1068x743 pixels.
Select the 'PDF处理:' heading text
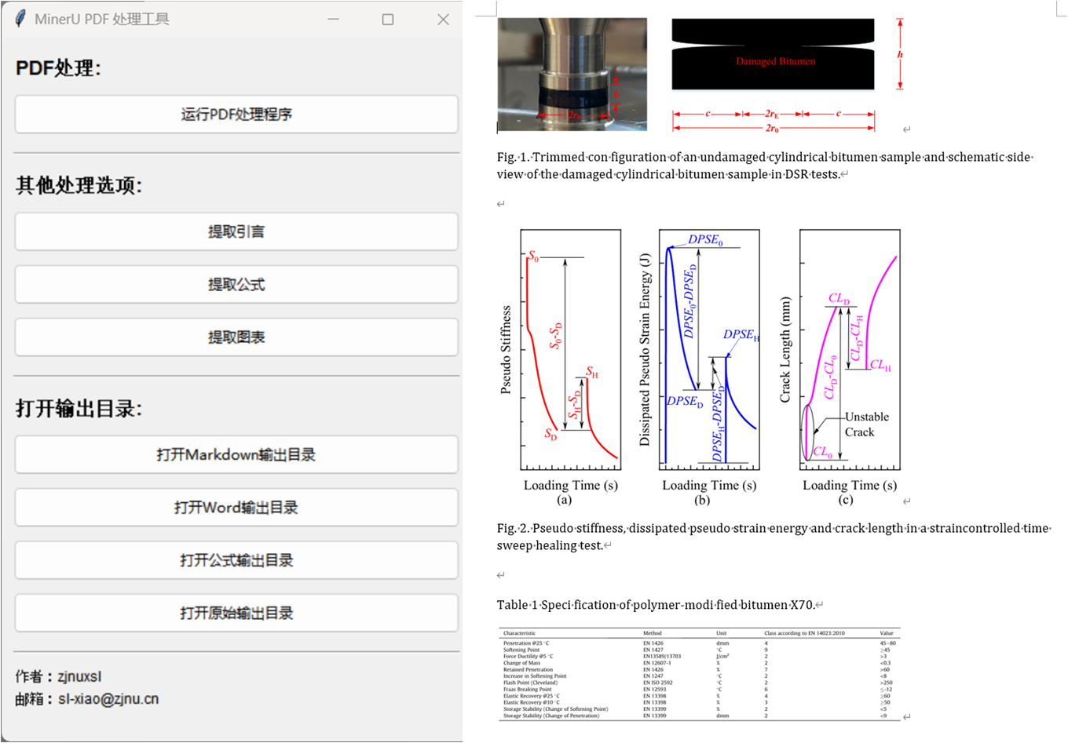click(x=59, y=68)
